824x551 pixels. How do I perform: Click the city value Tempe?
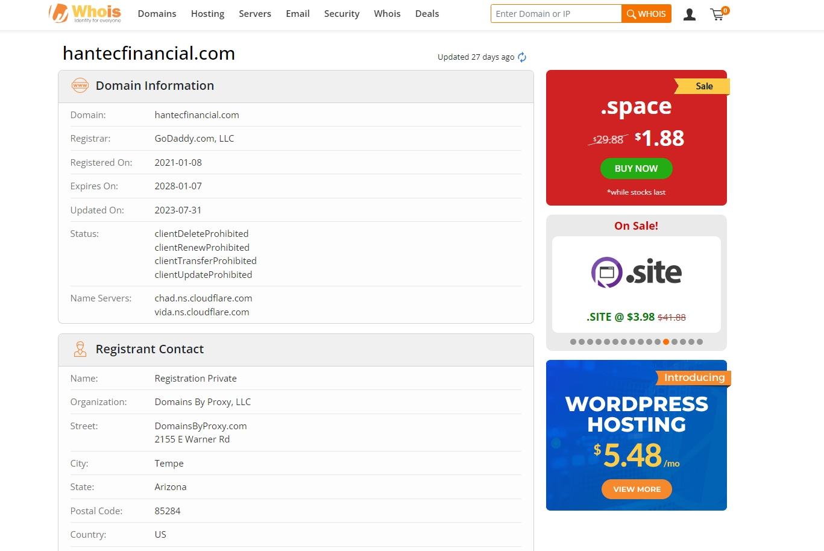tap(169, 464)
